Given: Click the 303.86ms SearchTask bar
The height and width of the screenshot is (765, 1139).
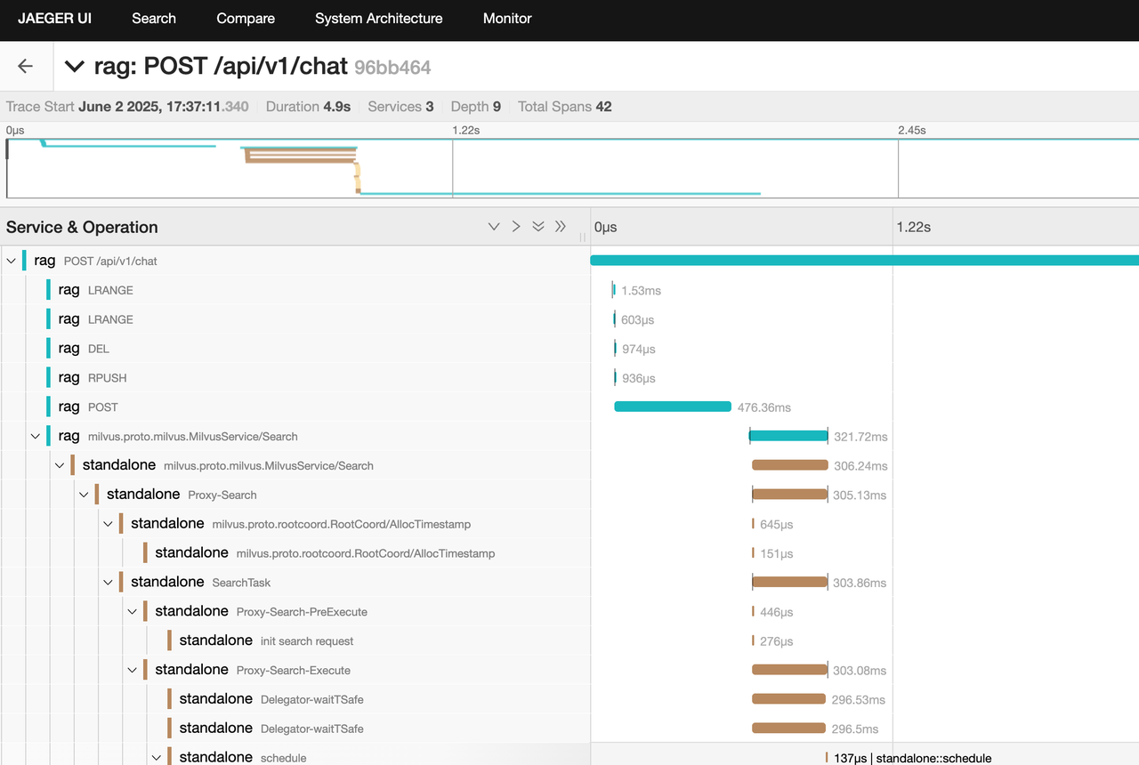Looking at the screenshot, I should click(790, 582).
